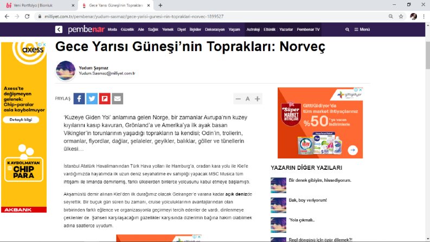Click Detaylı bilgi in the Axess ad
This screenshot has height=242, width=430.
pyautogui.click(x=21, y=119)
